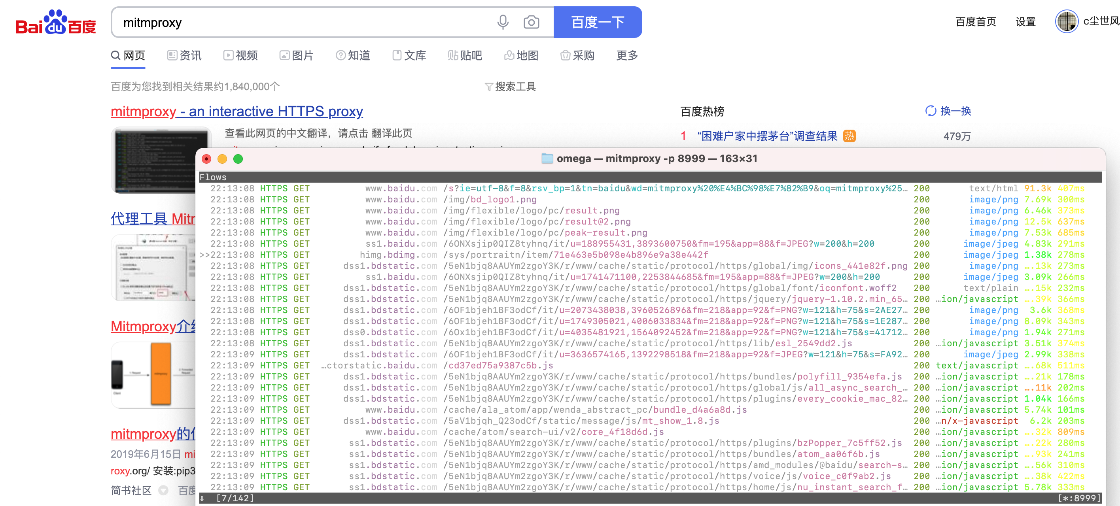Open the 贴吧 tab

465,56
